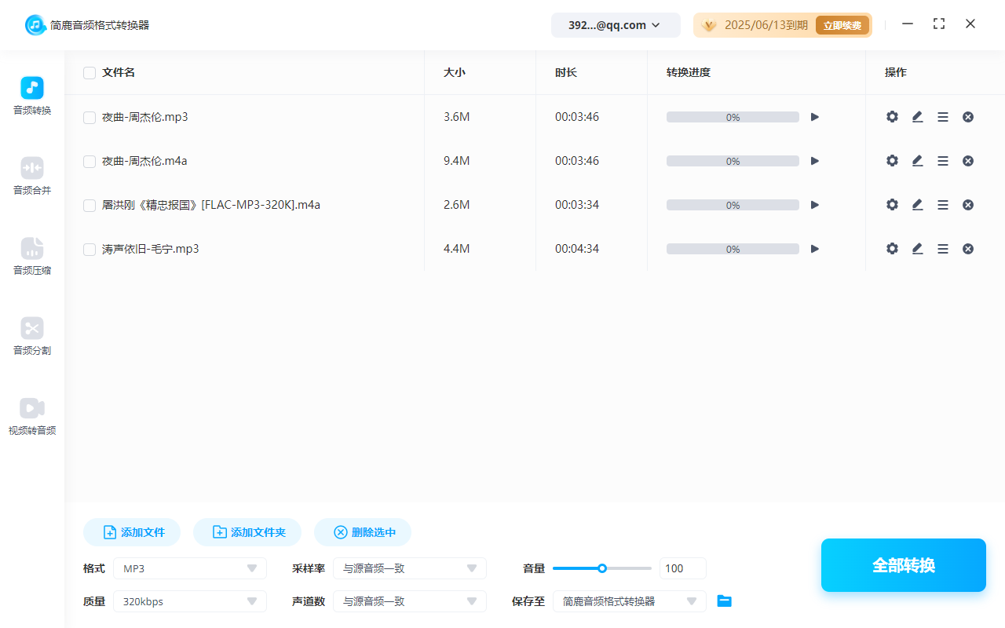1005x628 pixels.
Task: Click the progress bar for 夜曲-周杰伦.mp3
Action: [x=733, y=117]
